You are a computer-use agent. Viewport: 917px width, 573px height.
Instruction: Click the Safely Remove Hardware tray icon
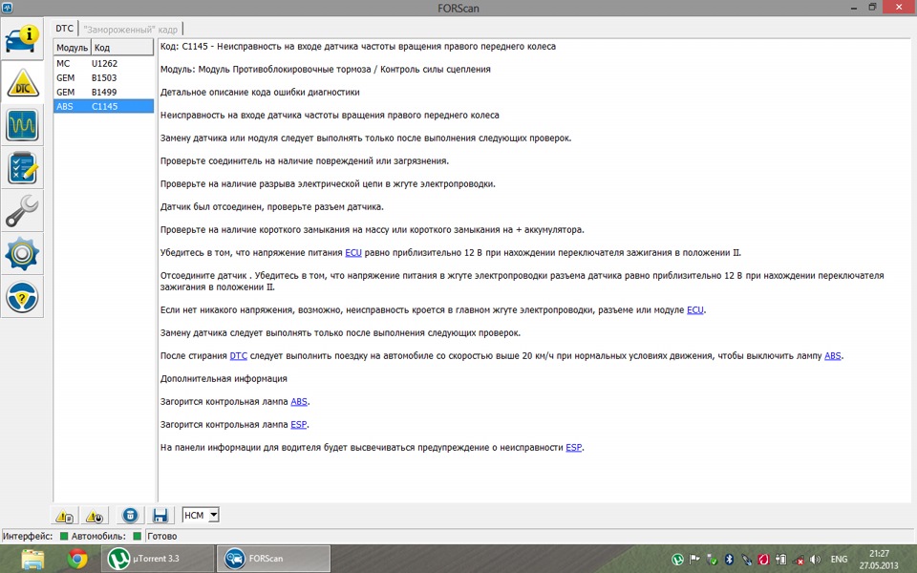click(x=712, y=560)
